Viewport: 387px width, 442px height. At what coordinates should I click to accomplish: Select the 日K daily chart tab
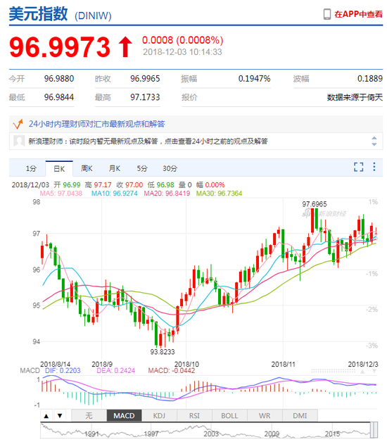tap(59, 169)
